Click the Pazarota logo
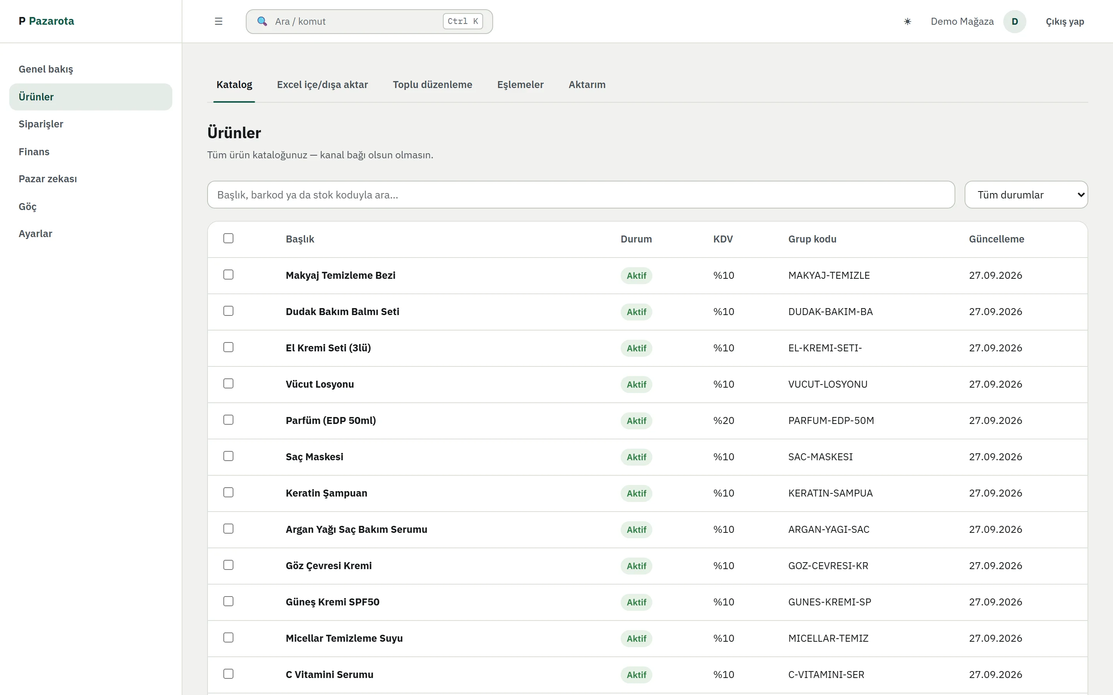This screenshot has width=1113, height=695. pos(46,21)
